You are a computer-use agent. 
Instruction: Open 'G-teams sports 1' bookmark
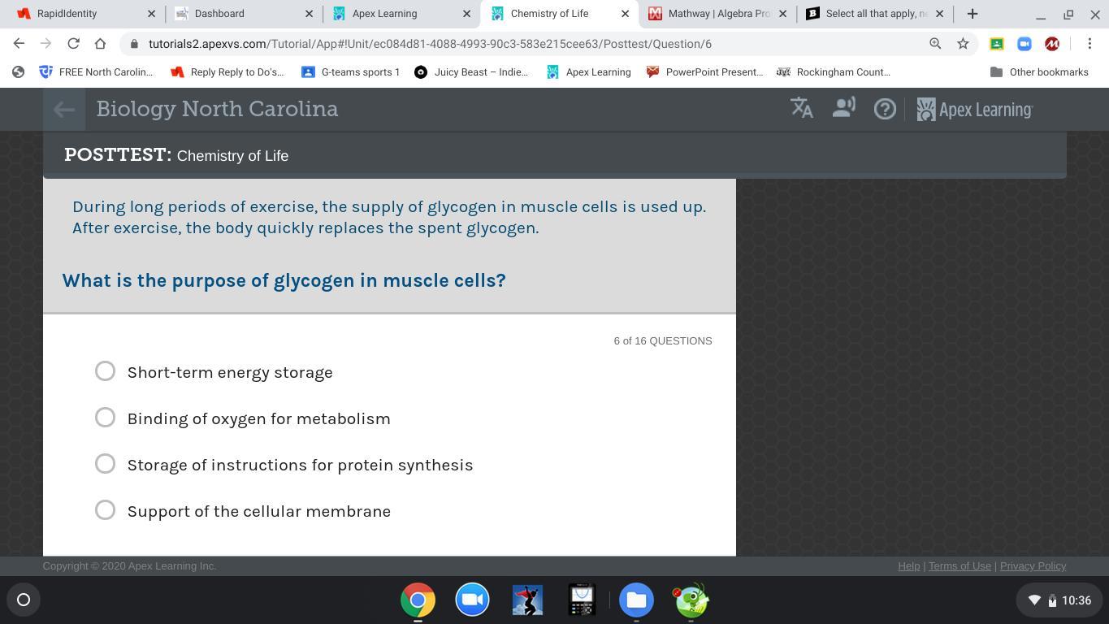pyautogui.click(x=351, y=72)
